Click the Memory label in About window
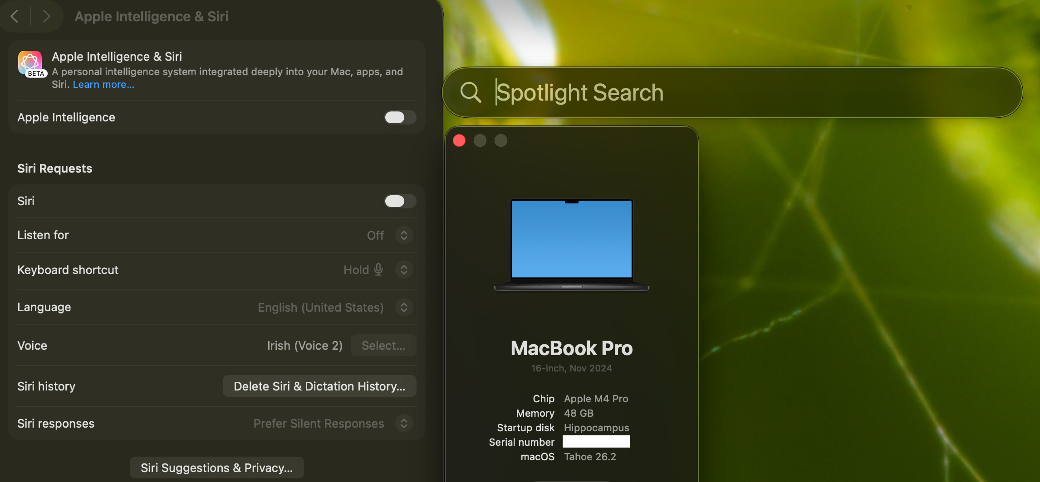The width and height of the screenshot is (1040, 482). click(x=535, y=413)
